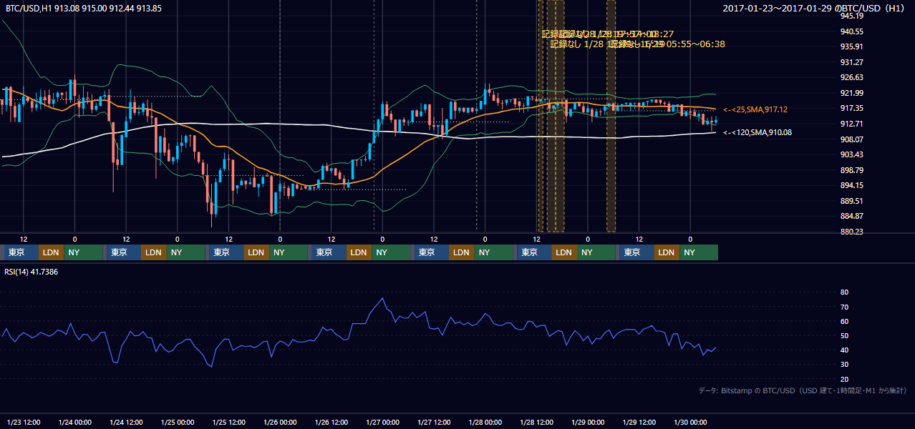The image size is (915, 429).
Task: Click price axis label 926.63
Action: coord(851,77)
